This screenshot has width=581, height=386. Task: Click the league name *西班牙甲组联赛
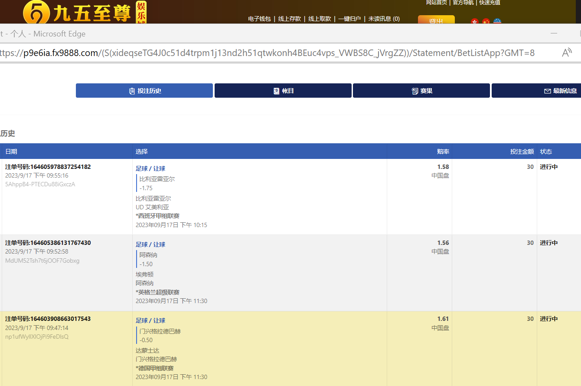(157, 216)
